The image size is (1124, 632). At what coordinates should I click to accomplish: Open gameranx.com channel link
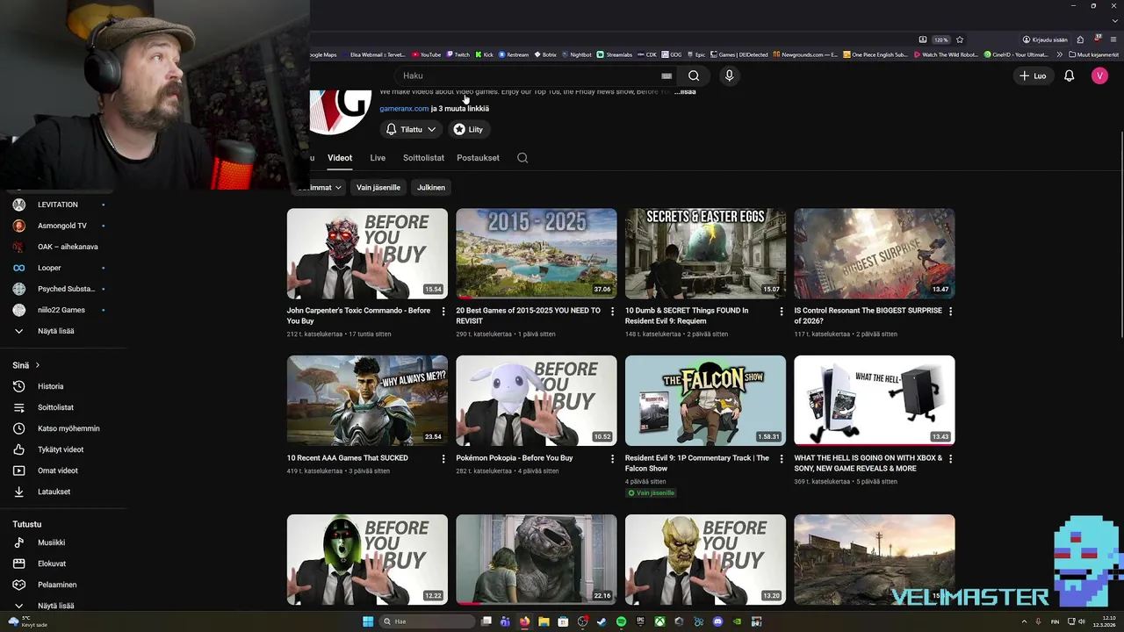404,108
